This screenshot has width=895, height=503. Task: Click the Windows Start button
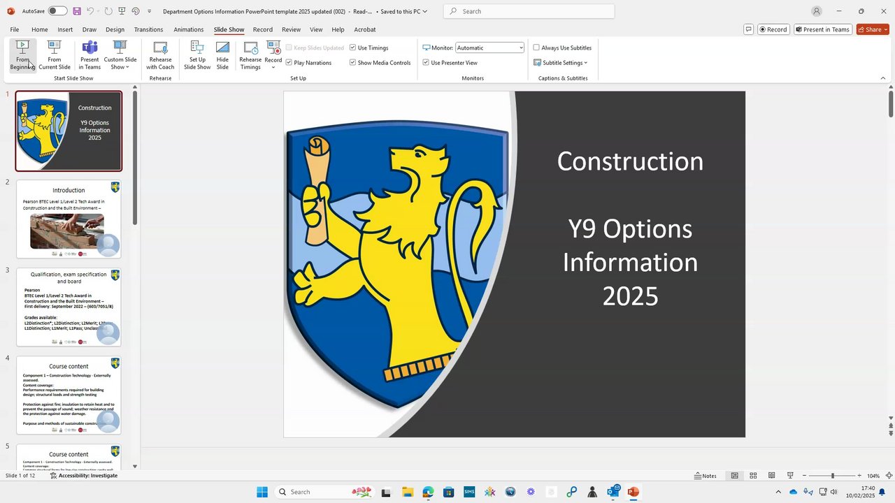[262, 492]
